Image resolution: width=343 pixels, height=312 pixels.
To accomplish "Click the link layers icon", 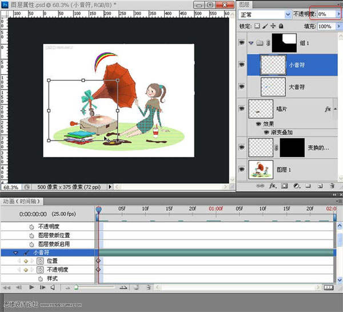I will click(261, 186).
